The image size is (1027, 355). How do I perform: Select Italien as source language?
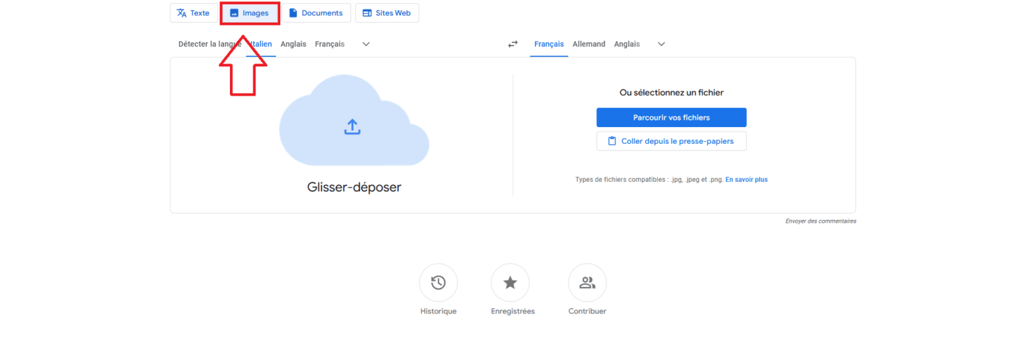click(x=262, y=44)
